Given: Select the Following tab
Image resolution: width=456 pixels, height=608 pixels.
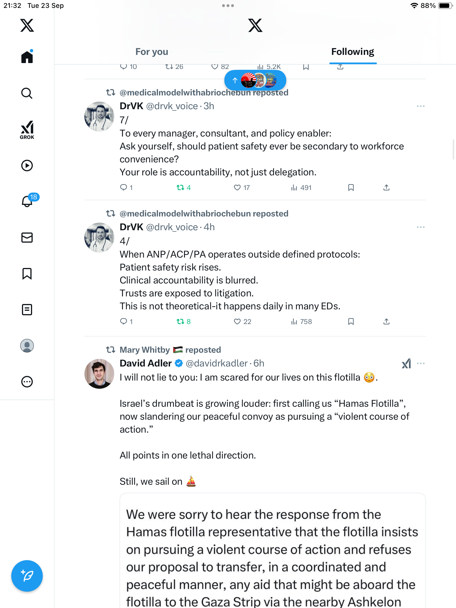Looking at the screenshot, I should (x=352, y=52).
